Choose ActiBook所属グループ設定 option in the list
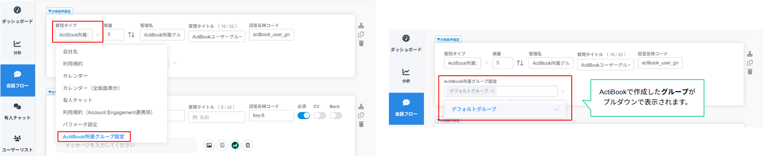Image resolution: width=763 pixels, height=157 pixels. click(x=94, y=136)
